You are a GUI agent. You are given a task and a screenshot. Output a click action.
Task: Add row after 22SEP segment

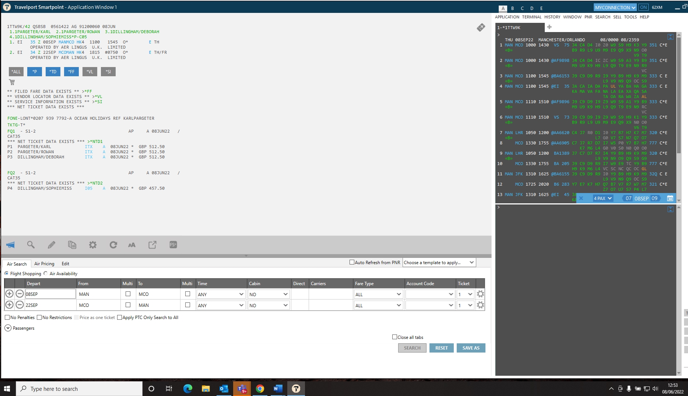(x=10, y=305)
